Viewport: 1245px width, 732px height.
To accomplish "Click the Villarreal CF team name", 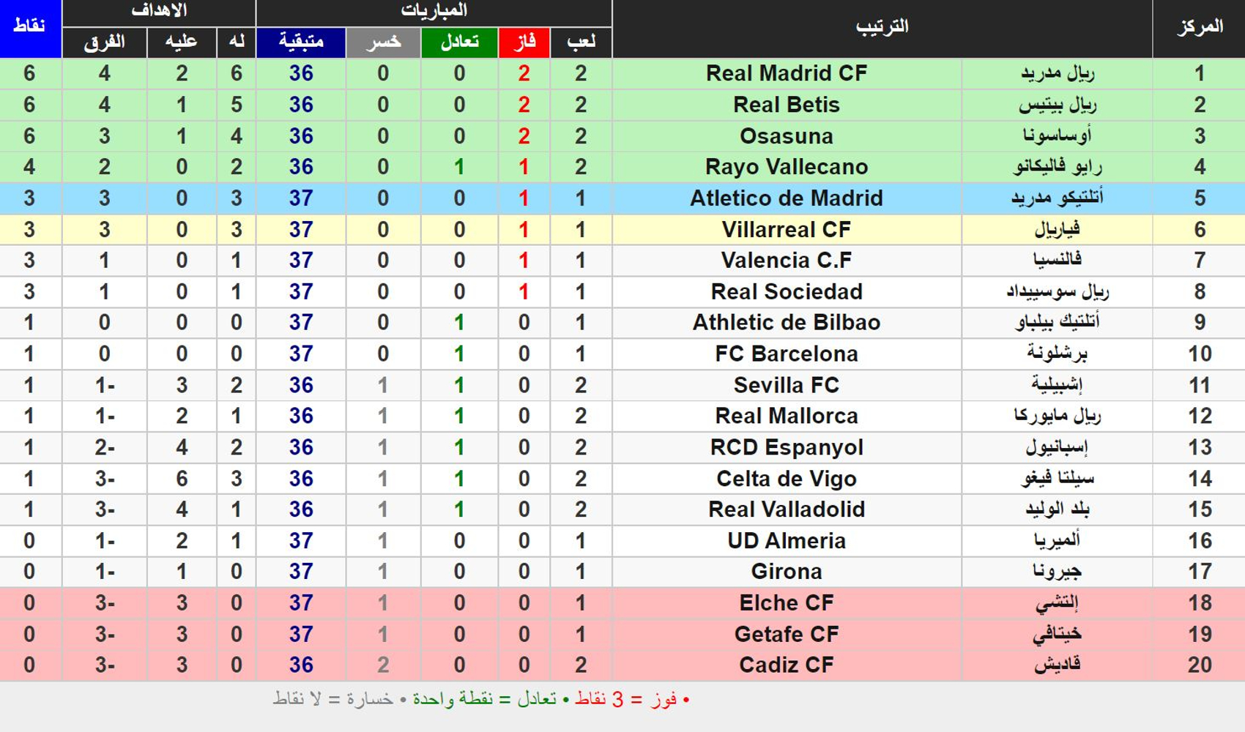I will (787, 230).
